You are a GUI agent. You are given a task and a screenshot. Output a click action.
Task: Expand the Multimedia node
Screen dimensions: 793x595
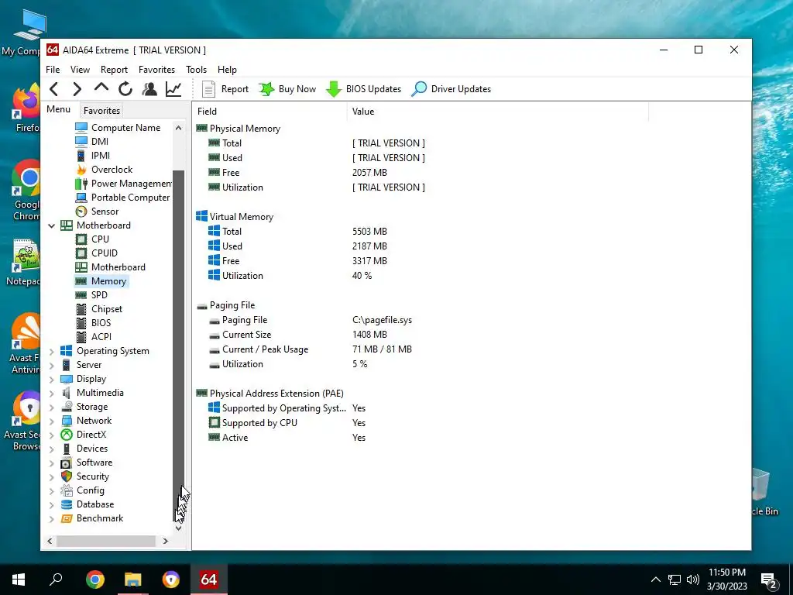point(52,393)
